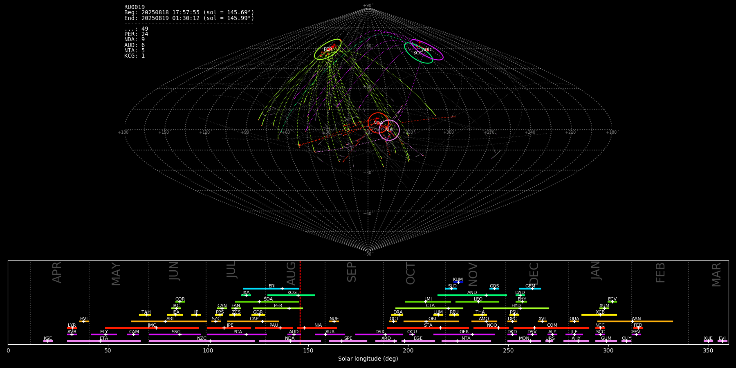This screenshot has width=736, height=368.
Task: Click the purple AUR shower bar
Action: [330, 334]
